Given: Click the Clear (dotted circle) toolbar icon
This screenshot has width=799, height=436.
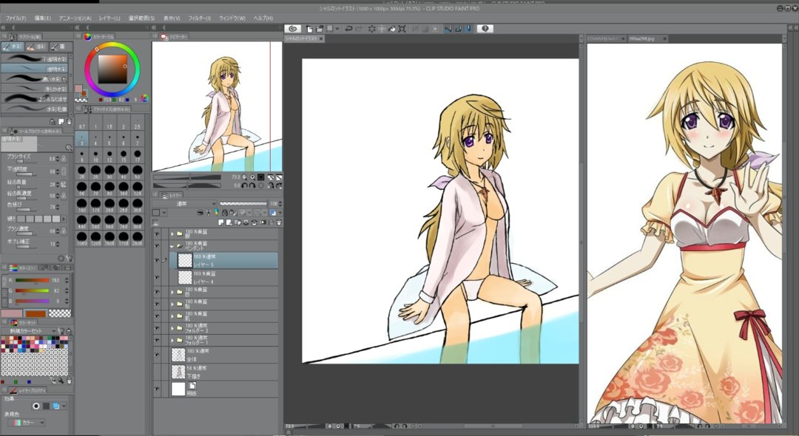Looking at the screenshot, I should 371,29.
